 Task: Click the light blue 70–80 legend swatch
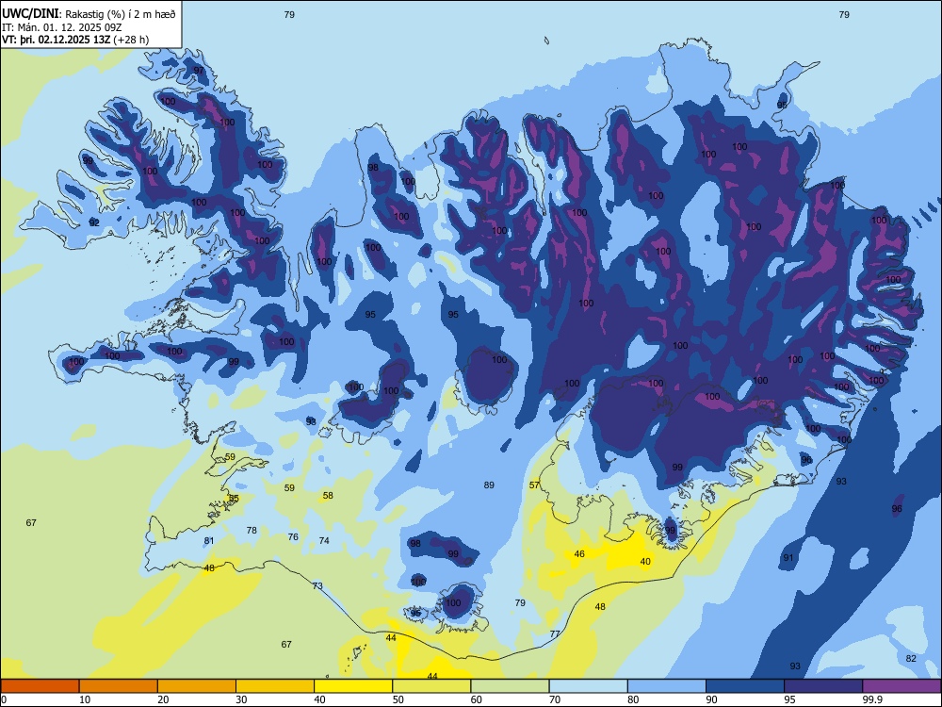click(589, 686)
